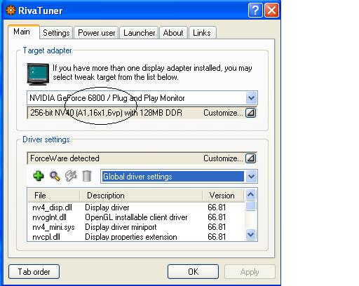This screenshot has width=359, height=286.
Task: Expand the NVIDIA GeForce 6800 adapter dropdown
Action: pos(252,98)
